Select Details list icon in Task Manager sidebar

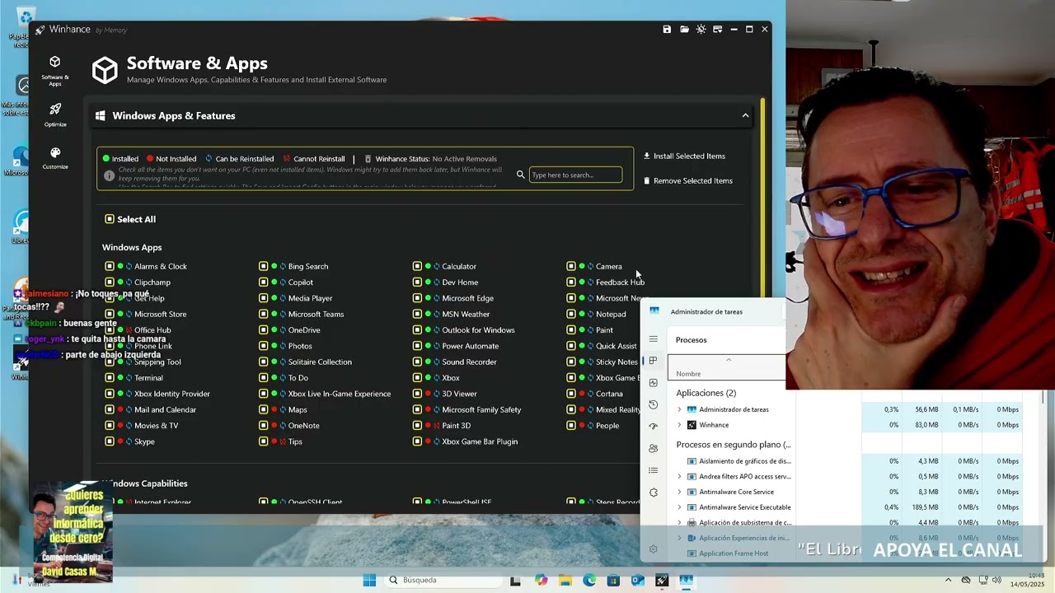click(x=654, y=470)
